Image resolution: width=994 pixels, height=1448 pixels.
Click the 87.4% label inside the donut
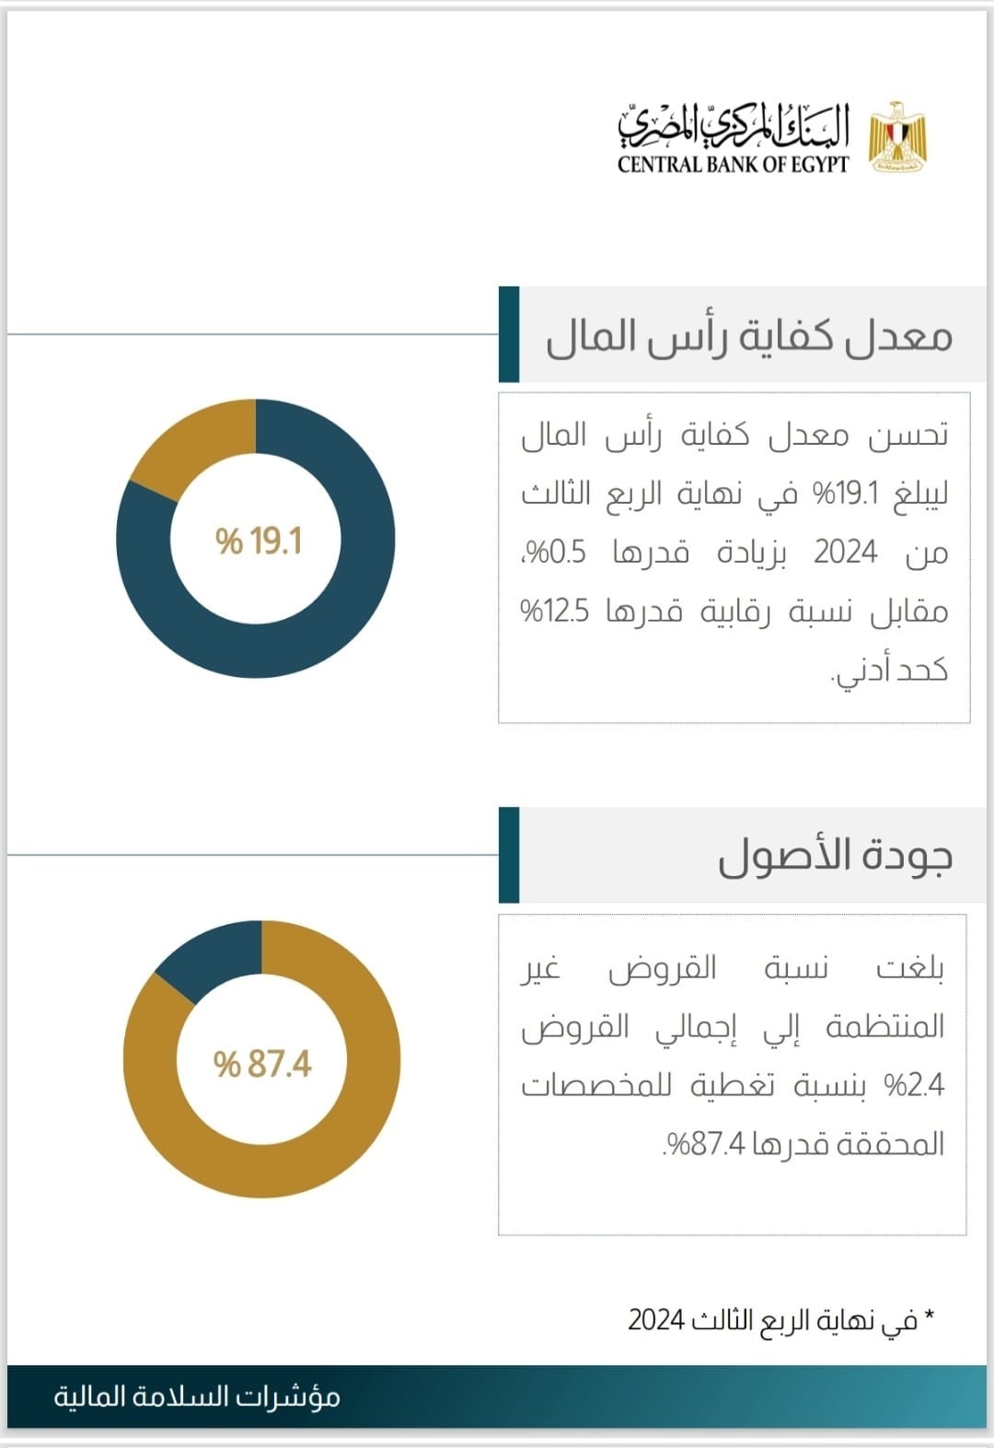tap(262, 1064)
